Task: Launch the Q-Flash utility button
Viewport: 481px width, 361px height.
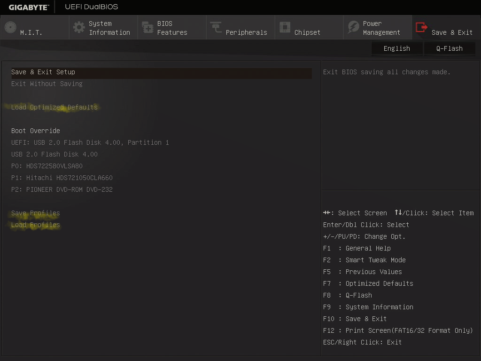Action: 450,48
